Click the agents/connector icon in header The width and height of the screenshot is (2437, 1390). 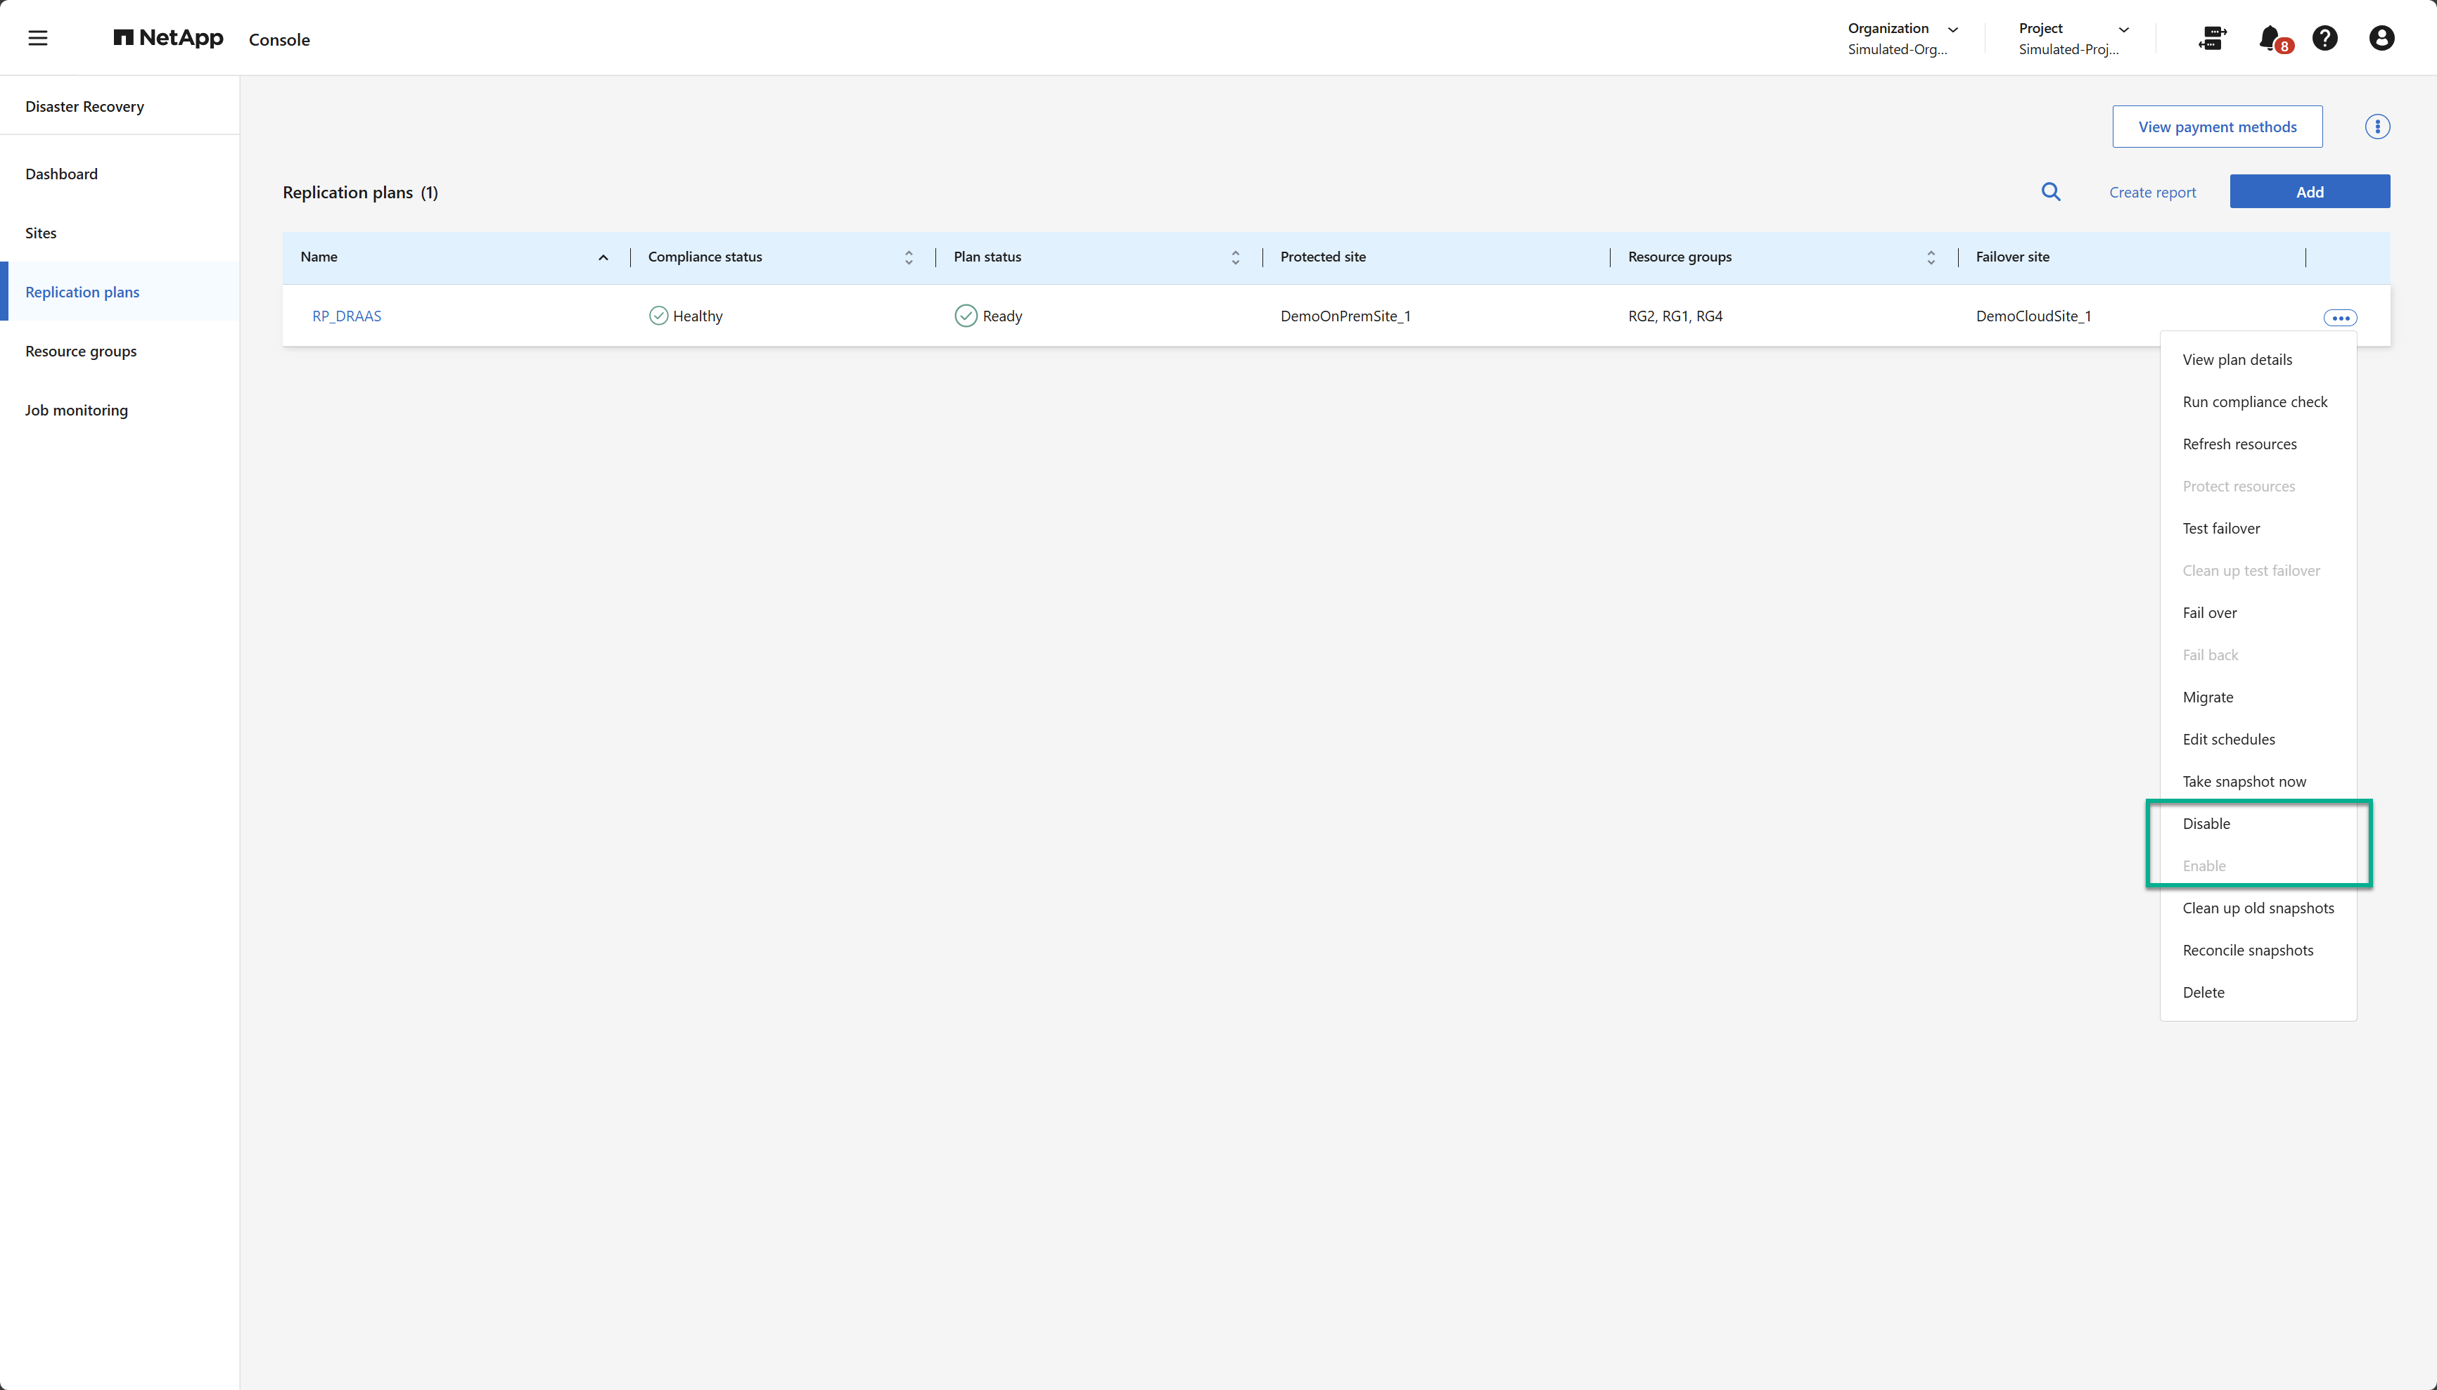click(2212, 38)
